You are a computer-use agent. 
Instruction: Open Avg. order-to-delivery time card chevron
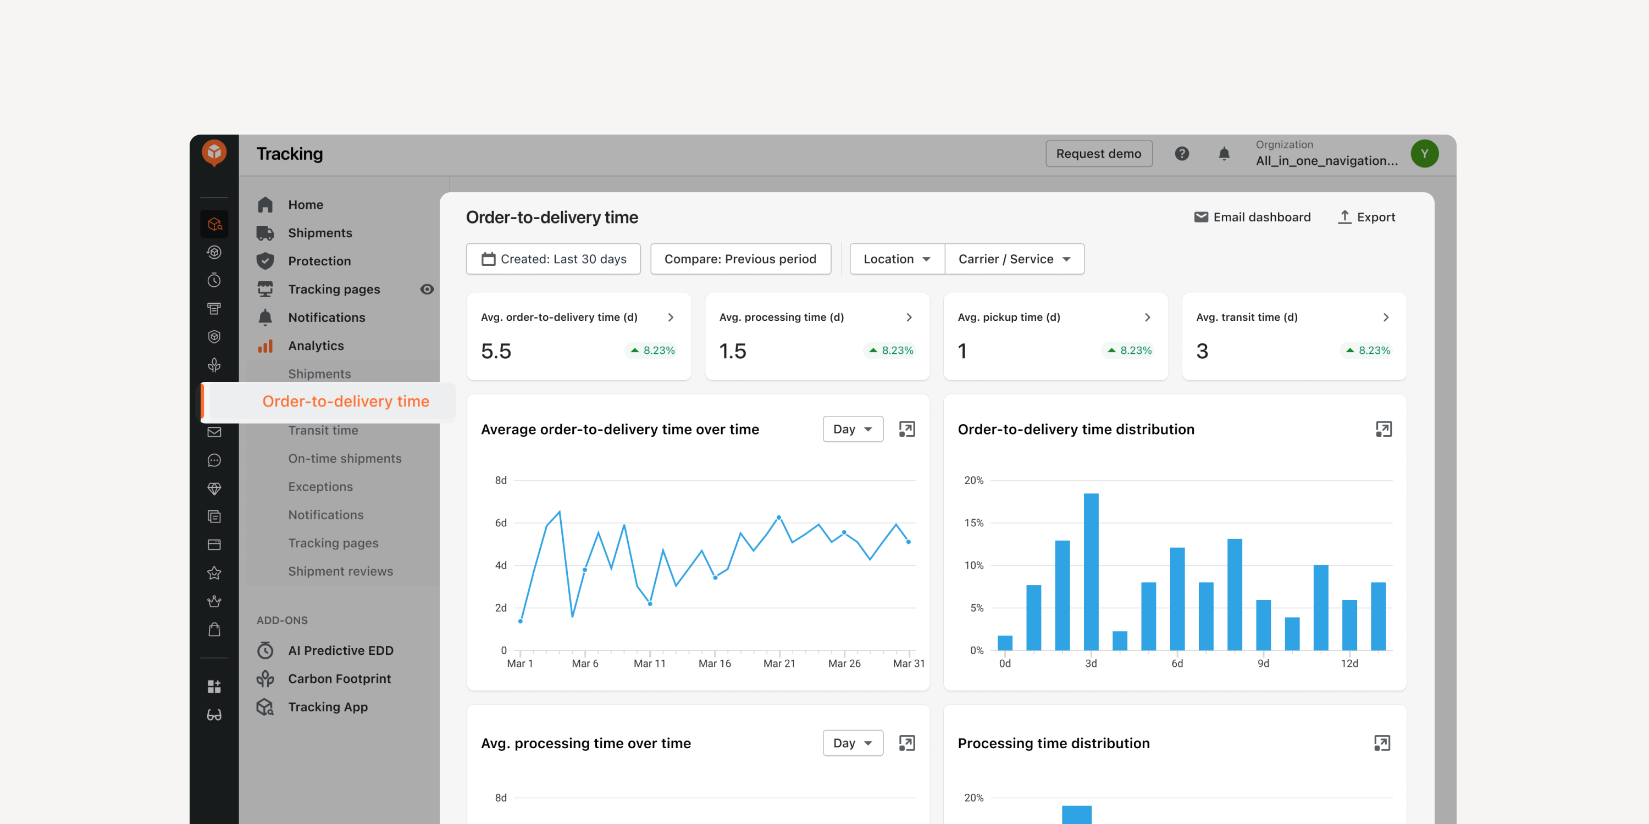670,316
